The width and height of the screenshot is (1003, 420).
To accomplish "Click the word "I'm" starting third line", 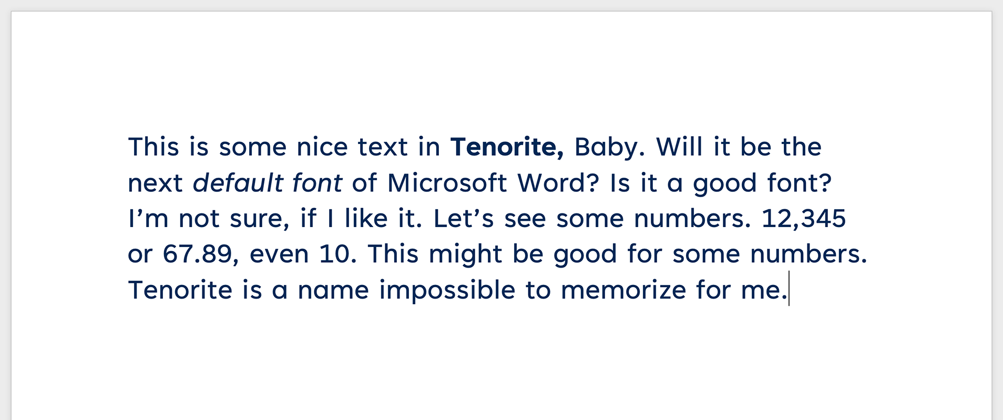I will coord(148,219).
